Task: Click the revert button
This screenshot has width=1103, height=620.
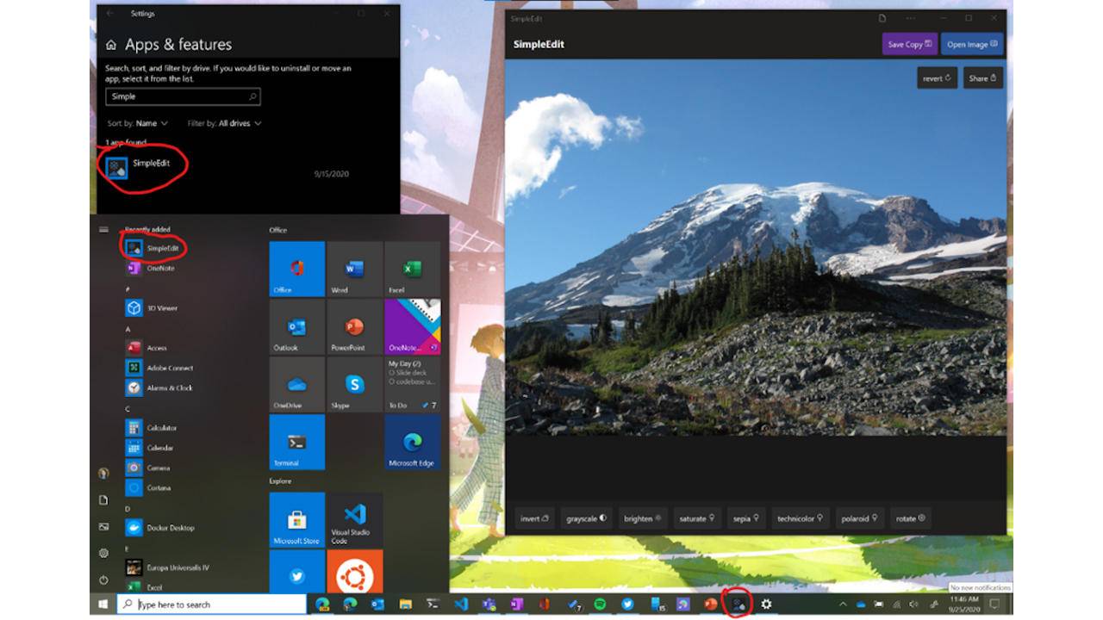Action: 937,78
